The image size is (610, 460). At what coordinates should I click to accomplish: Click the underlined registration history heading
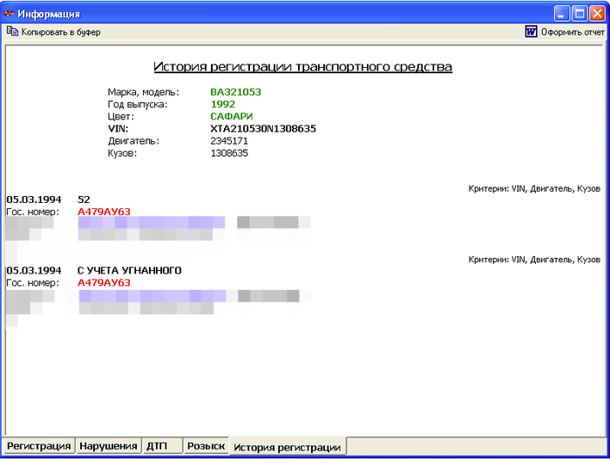[302, 67]
